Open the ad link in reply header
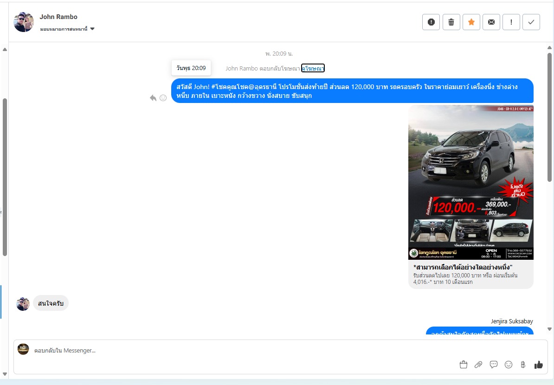Screen dimensions: 554x385 313,68
